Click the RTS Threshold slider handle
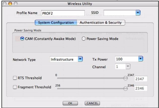The width and height of the screenshot is (159, 108). [126, 78]
